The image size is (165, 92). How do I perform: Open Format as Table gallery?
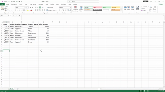81,9
